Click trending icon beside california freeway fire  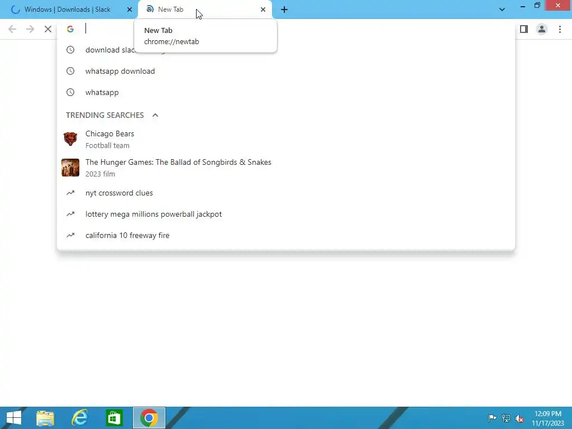(70, 235)
